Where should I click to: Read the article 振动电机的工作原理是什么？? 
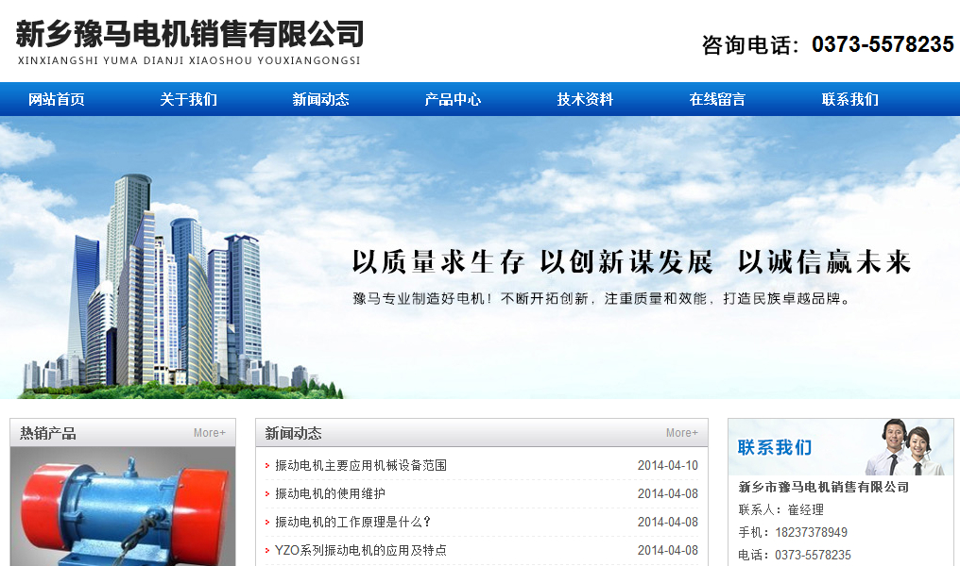pos(352,522)
